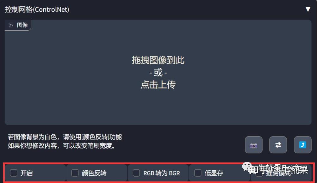Toggle the 推测模式 checkbox

[259, 173]
